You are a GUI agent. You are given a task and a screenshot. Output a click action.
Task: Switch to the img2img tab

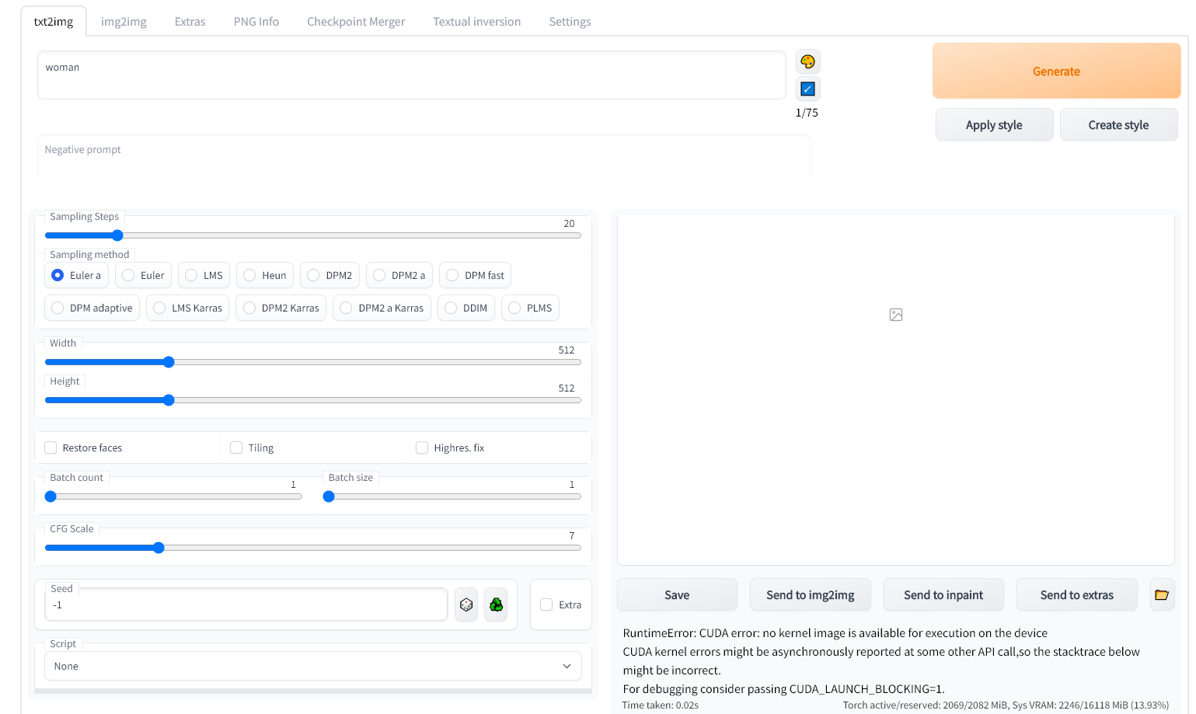pyautogui.click(x=124, y=21)
